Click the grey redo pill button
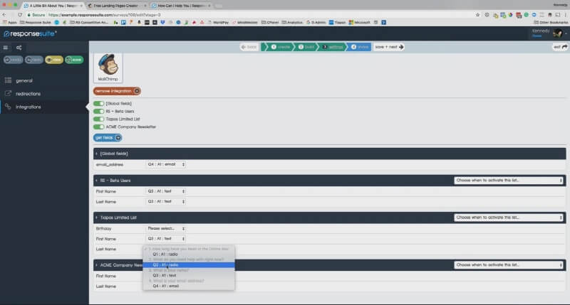Screen dimensions: 570x305 pyautogui.click(x=33, y=60)
